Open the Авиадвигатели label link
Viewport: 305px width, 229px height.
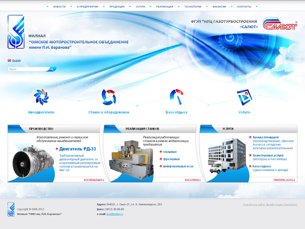tap(41, 113)
